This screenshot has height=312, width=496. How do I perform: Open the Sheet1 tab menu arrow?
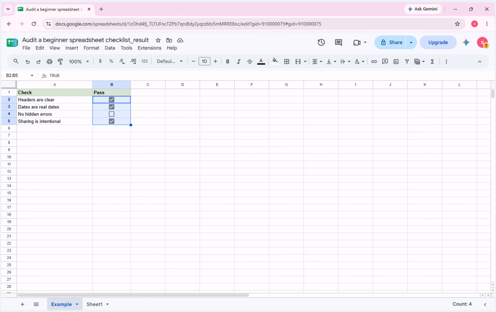tap(107, 304)
